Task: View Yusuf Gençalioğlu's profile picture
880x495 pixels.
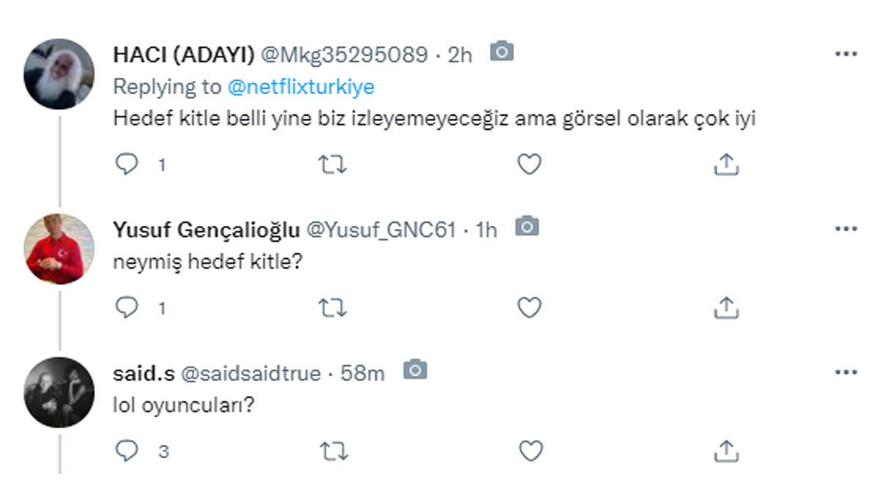Action: click(x=59, y=249)
